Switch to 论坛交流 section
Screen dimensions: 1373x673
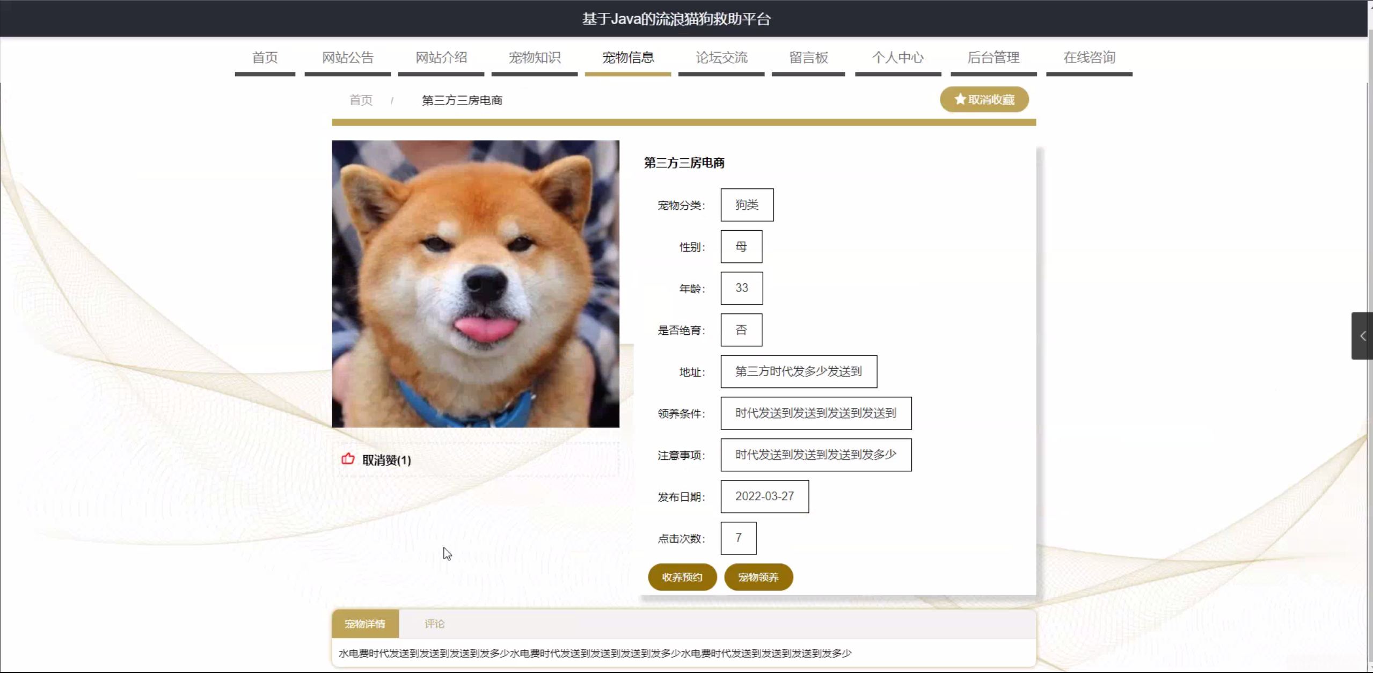(721, 57)
